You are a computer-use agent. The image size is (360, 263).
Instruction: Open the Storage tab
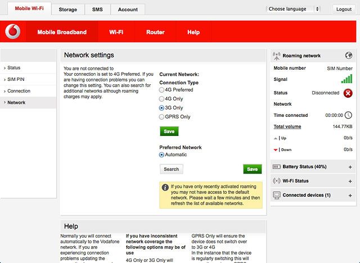pyautogui.click(x=67, y=10)
